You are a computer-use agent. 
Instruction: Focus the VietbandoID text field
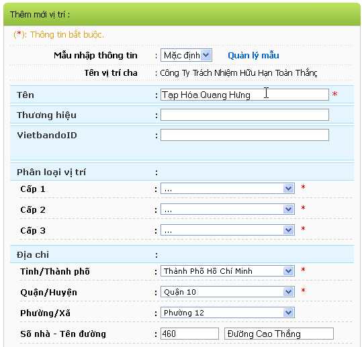pos(244,135)
